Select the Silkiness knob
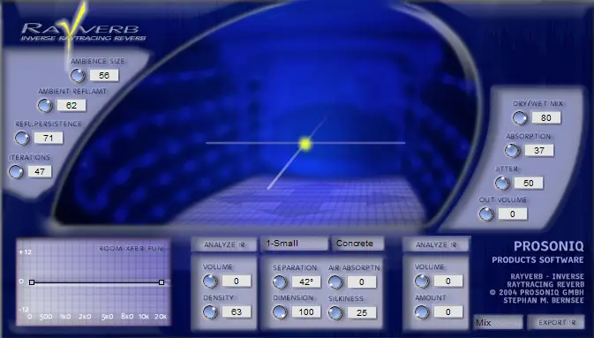594x338 pixels. click(335, 312)
